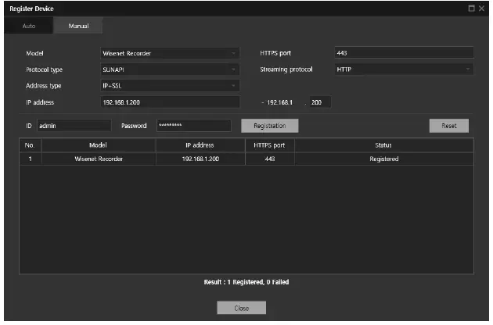Image resolution: width=493 pixels, height=325 pixels.
Task: Click the Reset button
Action: click(x=448, y=126)
